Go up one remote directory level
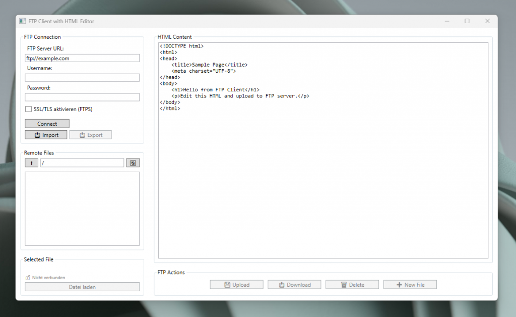 [x=31, y=163]
